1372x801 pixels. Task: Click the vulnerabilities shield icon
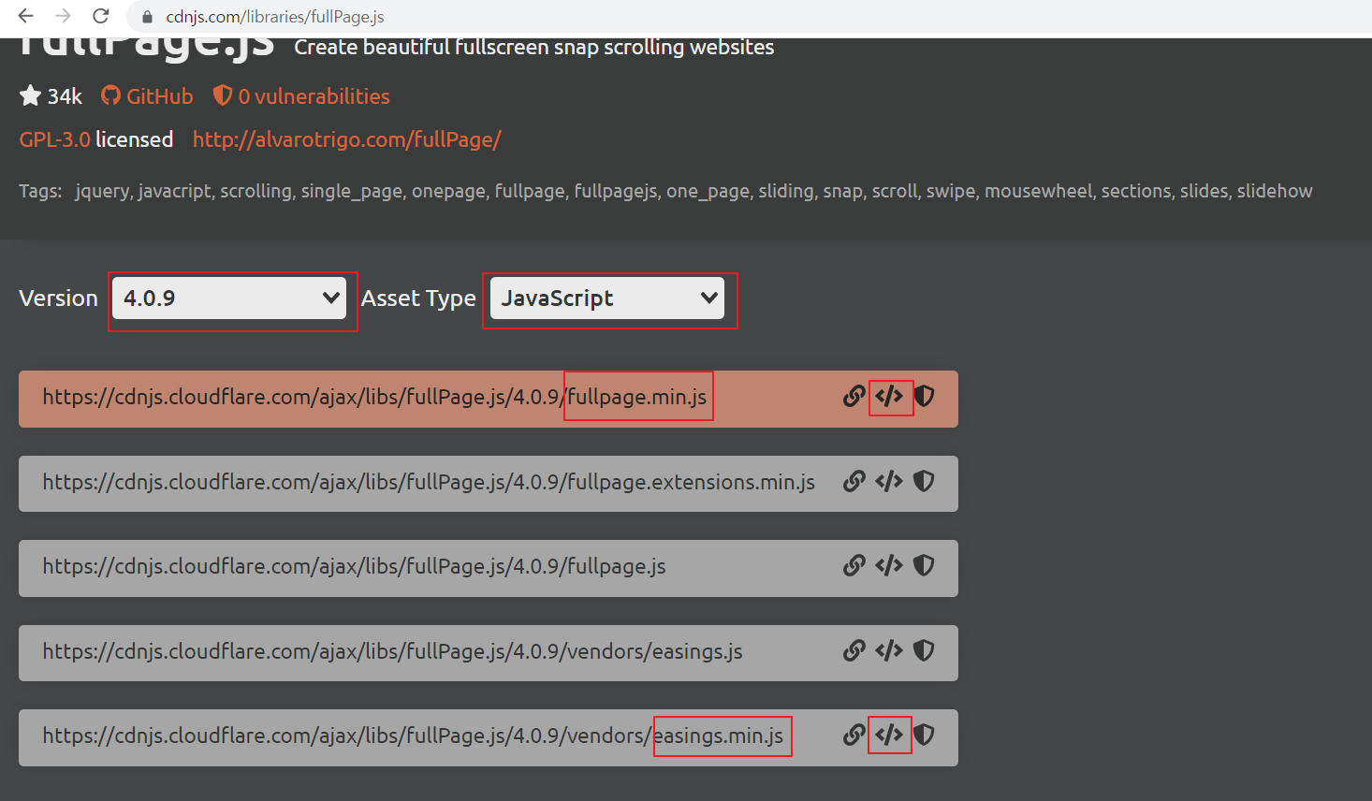(x=223, y=95)
